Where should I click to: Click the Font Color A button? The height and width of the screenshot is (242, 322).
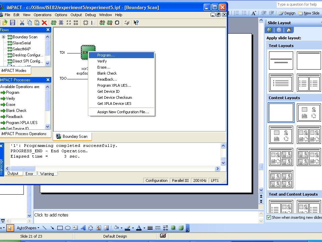click(139, 228)
